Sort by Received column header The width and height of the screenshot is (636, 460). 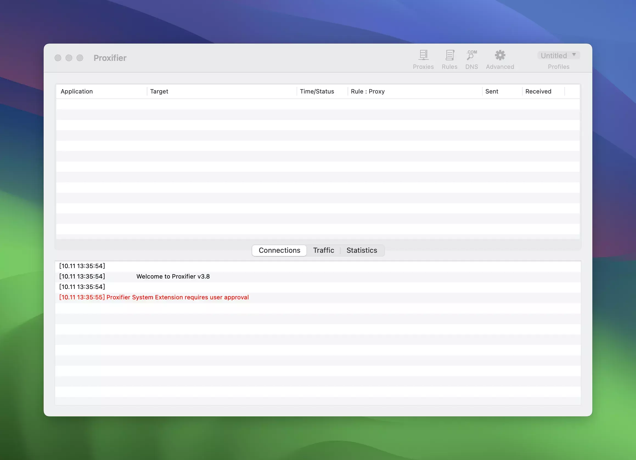point(538,91)
